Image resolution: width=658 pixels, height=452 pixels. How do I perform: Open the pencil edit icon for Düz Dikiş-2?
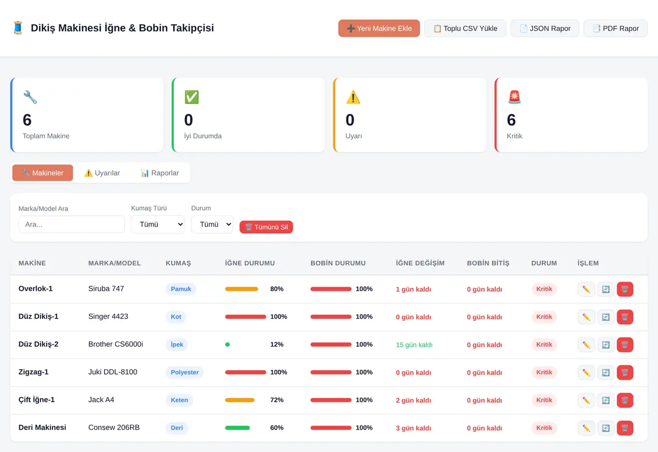point(586,344)
